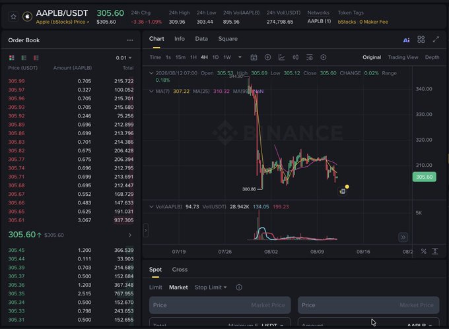Switch to the Info tab
449x329 pixels.
pyautogui.click(x=180, y=39)
